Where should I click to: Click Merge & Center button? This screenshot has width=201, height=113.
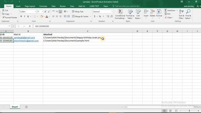coord(80,16)
